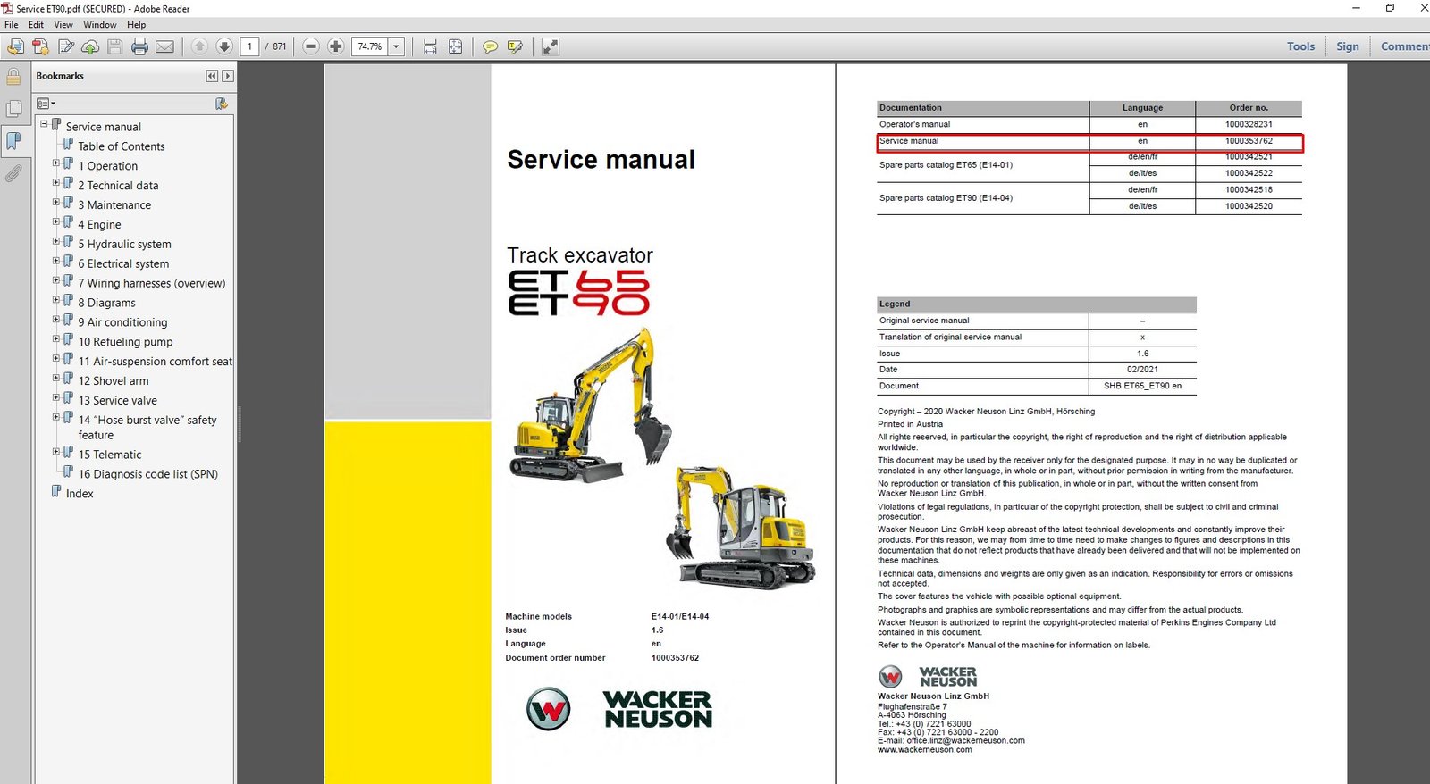
Task: Toggle the Attachments paperclip panel
Action: tap(13, 173)
